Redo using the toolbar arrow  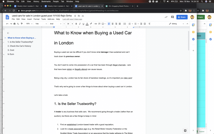[x=11, y=24]
